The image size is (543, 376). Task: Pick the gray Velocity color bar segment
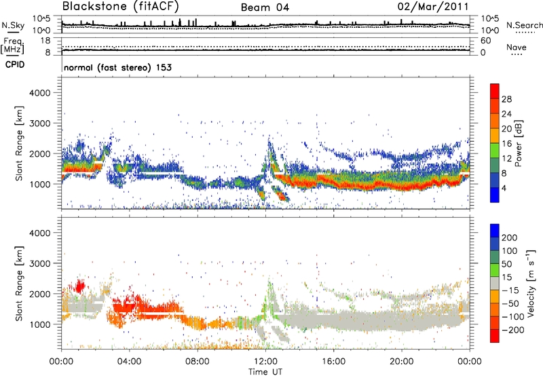click(495, 283)
